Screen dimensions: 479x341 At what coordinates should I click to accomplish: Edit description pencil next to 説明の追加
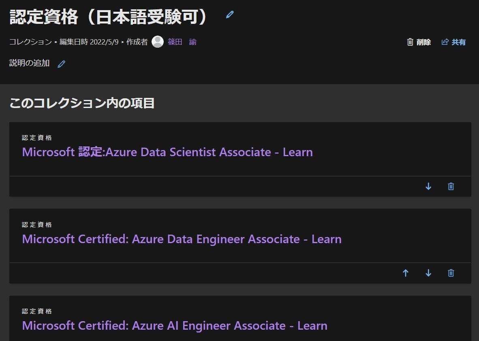click(x=62, y=64)
